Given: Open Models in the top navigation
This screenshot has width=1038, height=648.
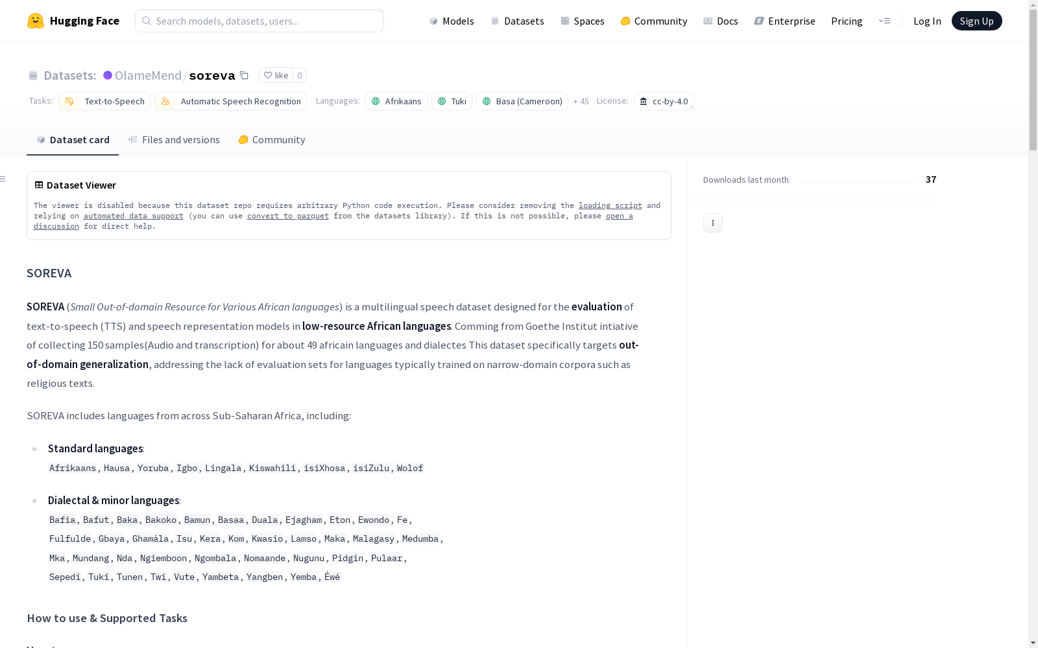Looking at the screenshot, I should [x=452, y=21].
